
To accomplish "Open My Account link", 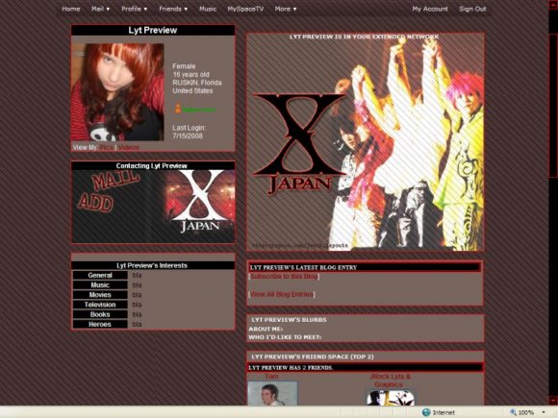I will pos(430,9).
